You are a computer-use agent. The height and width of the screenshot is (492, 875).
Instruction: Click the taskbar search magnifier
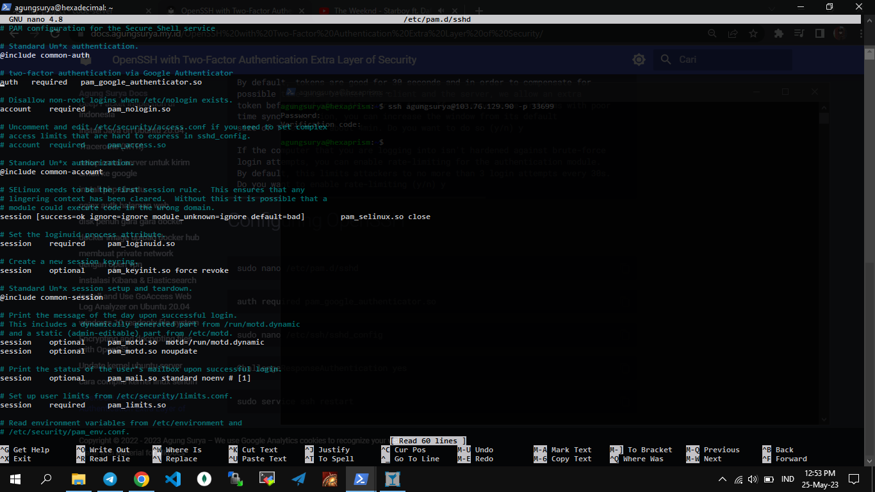point(47,479)
